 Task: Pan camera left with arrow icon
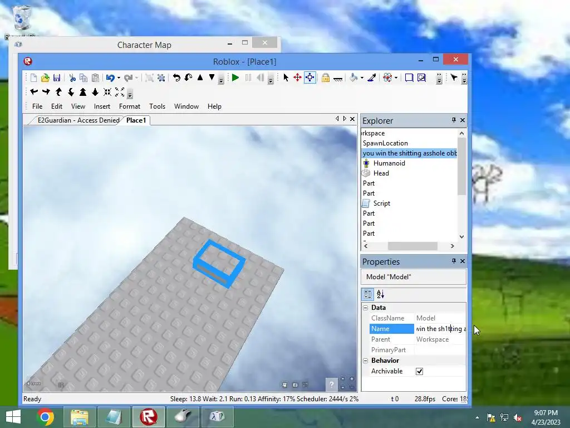click(34, 92)
